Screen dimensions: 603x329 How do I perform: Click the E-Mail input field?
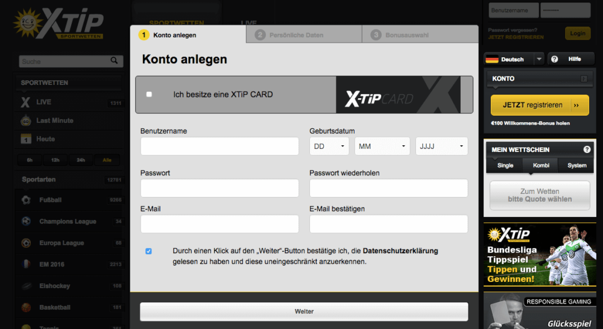point(219,224)
